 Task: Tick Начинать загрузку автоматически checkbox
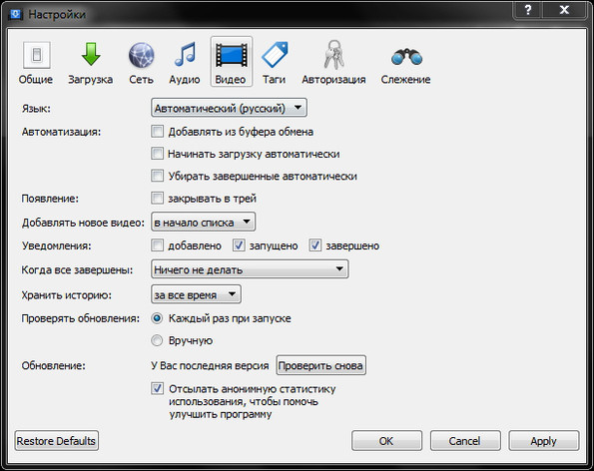pyautogui.click(x=157, y=154)
